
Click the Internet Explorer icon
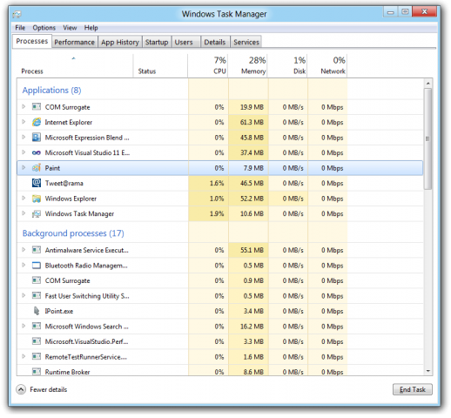37,122
